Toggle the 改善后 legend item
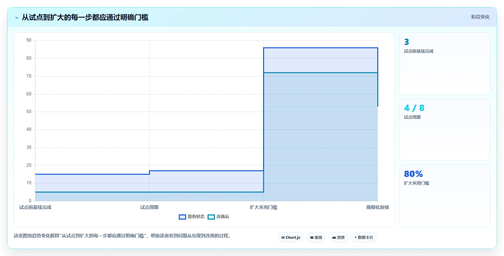The height and width of the screenshot is (256, 504). 218,217
